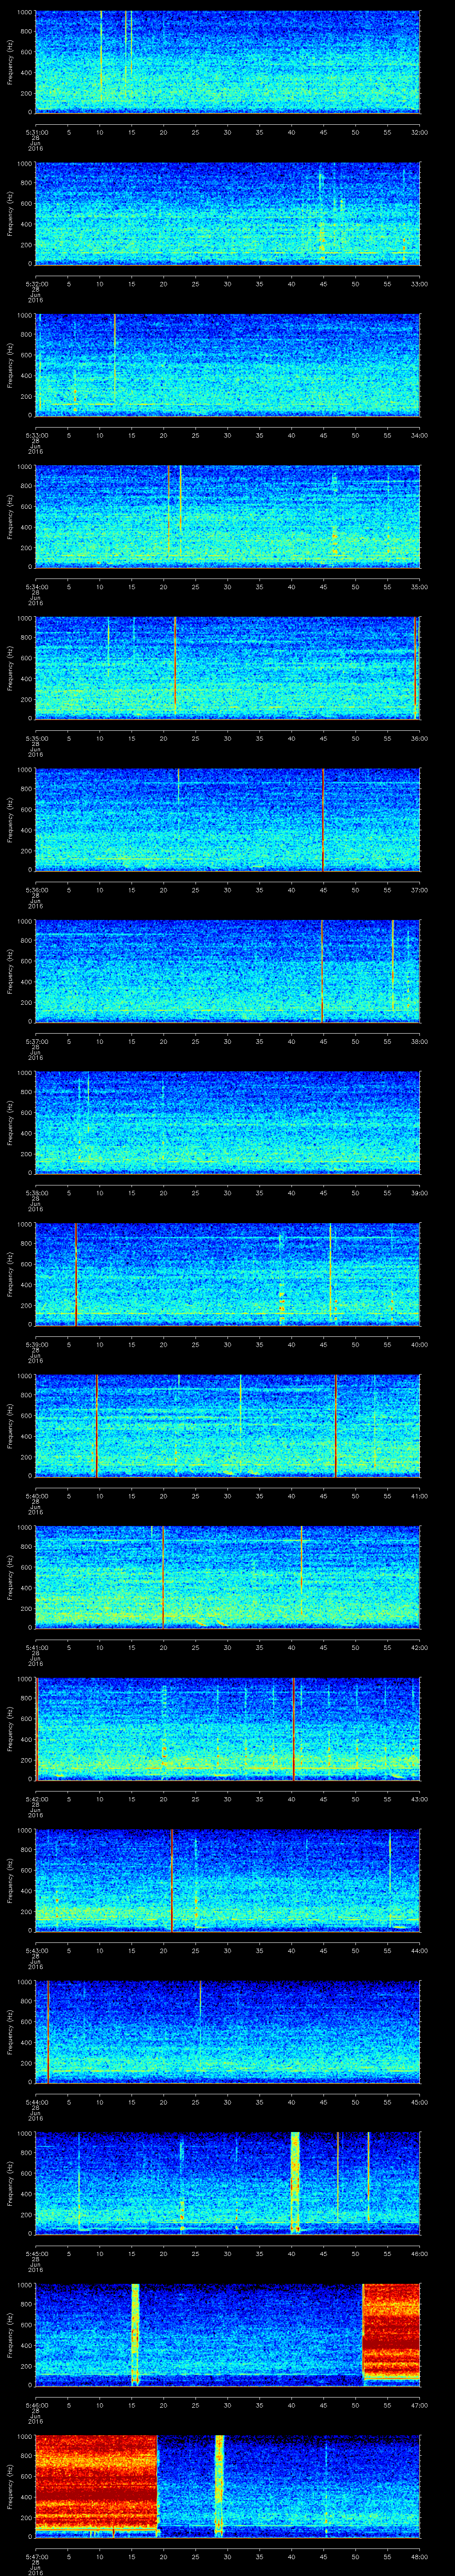This screenshot has width=455, height=2576.
Task: Select the spectrogram panel starting at 5:40:00
Action: point(227,1425)
